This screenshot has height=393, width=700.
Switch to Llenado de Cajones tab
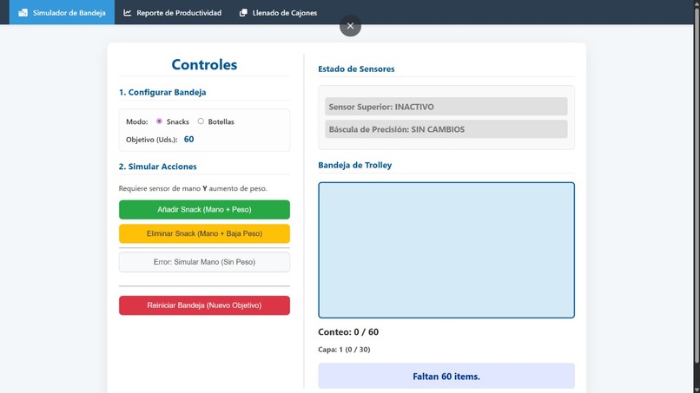tap(278, 12)
